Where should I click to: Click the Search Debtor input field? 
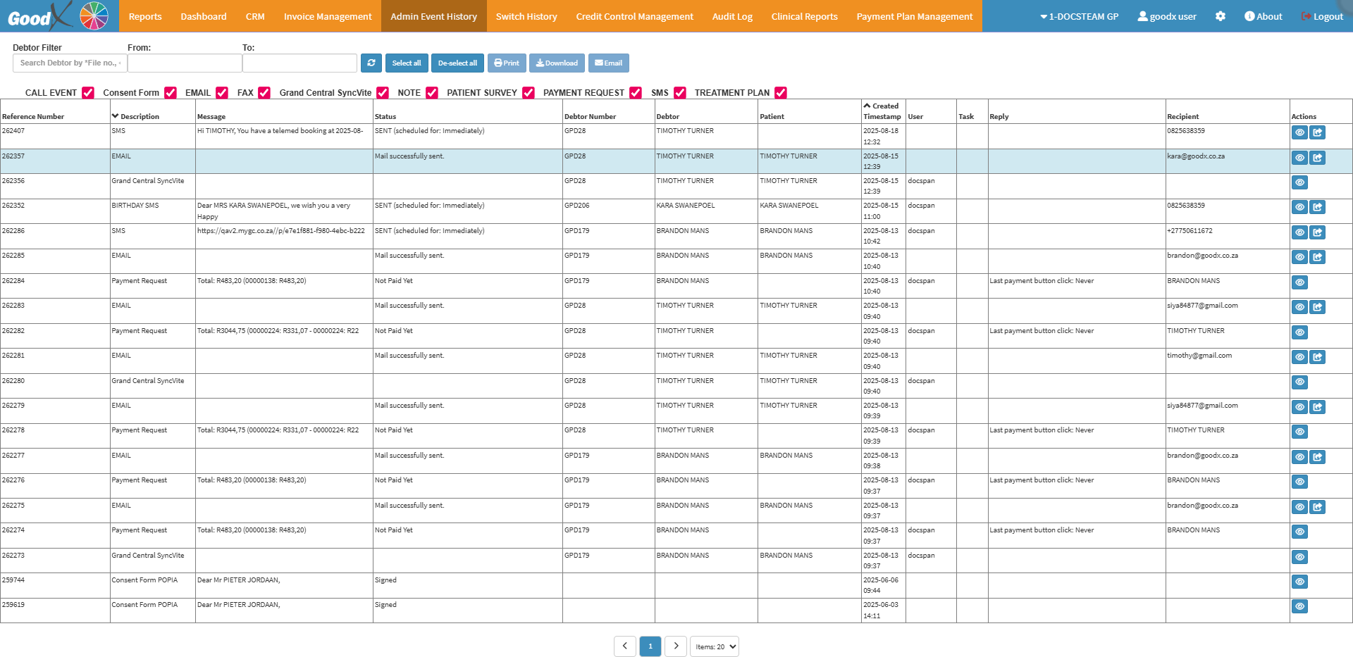(70, 63)
